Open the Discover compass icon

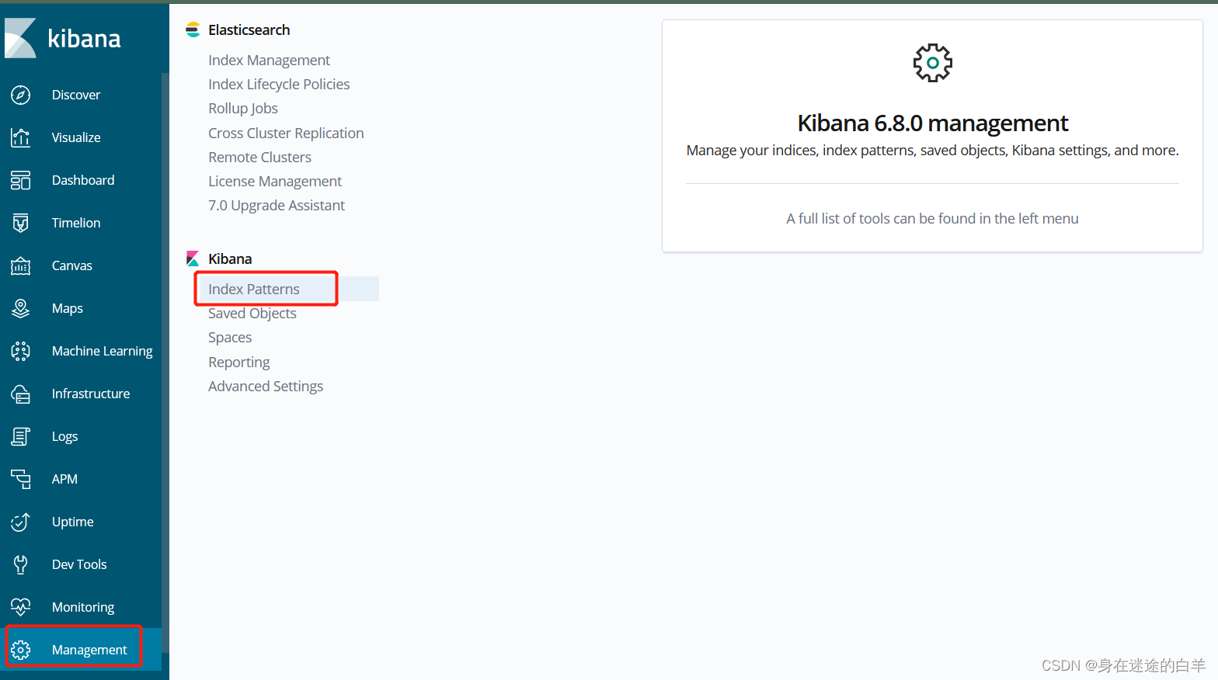coord(21,95)
